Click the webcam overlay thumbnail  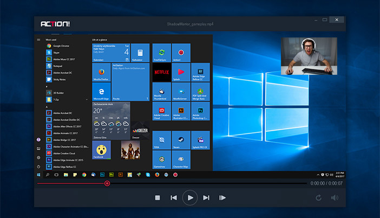[x=309, y=56]
